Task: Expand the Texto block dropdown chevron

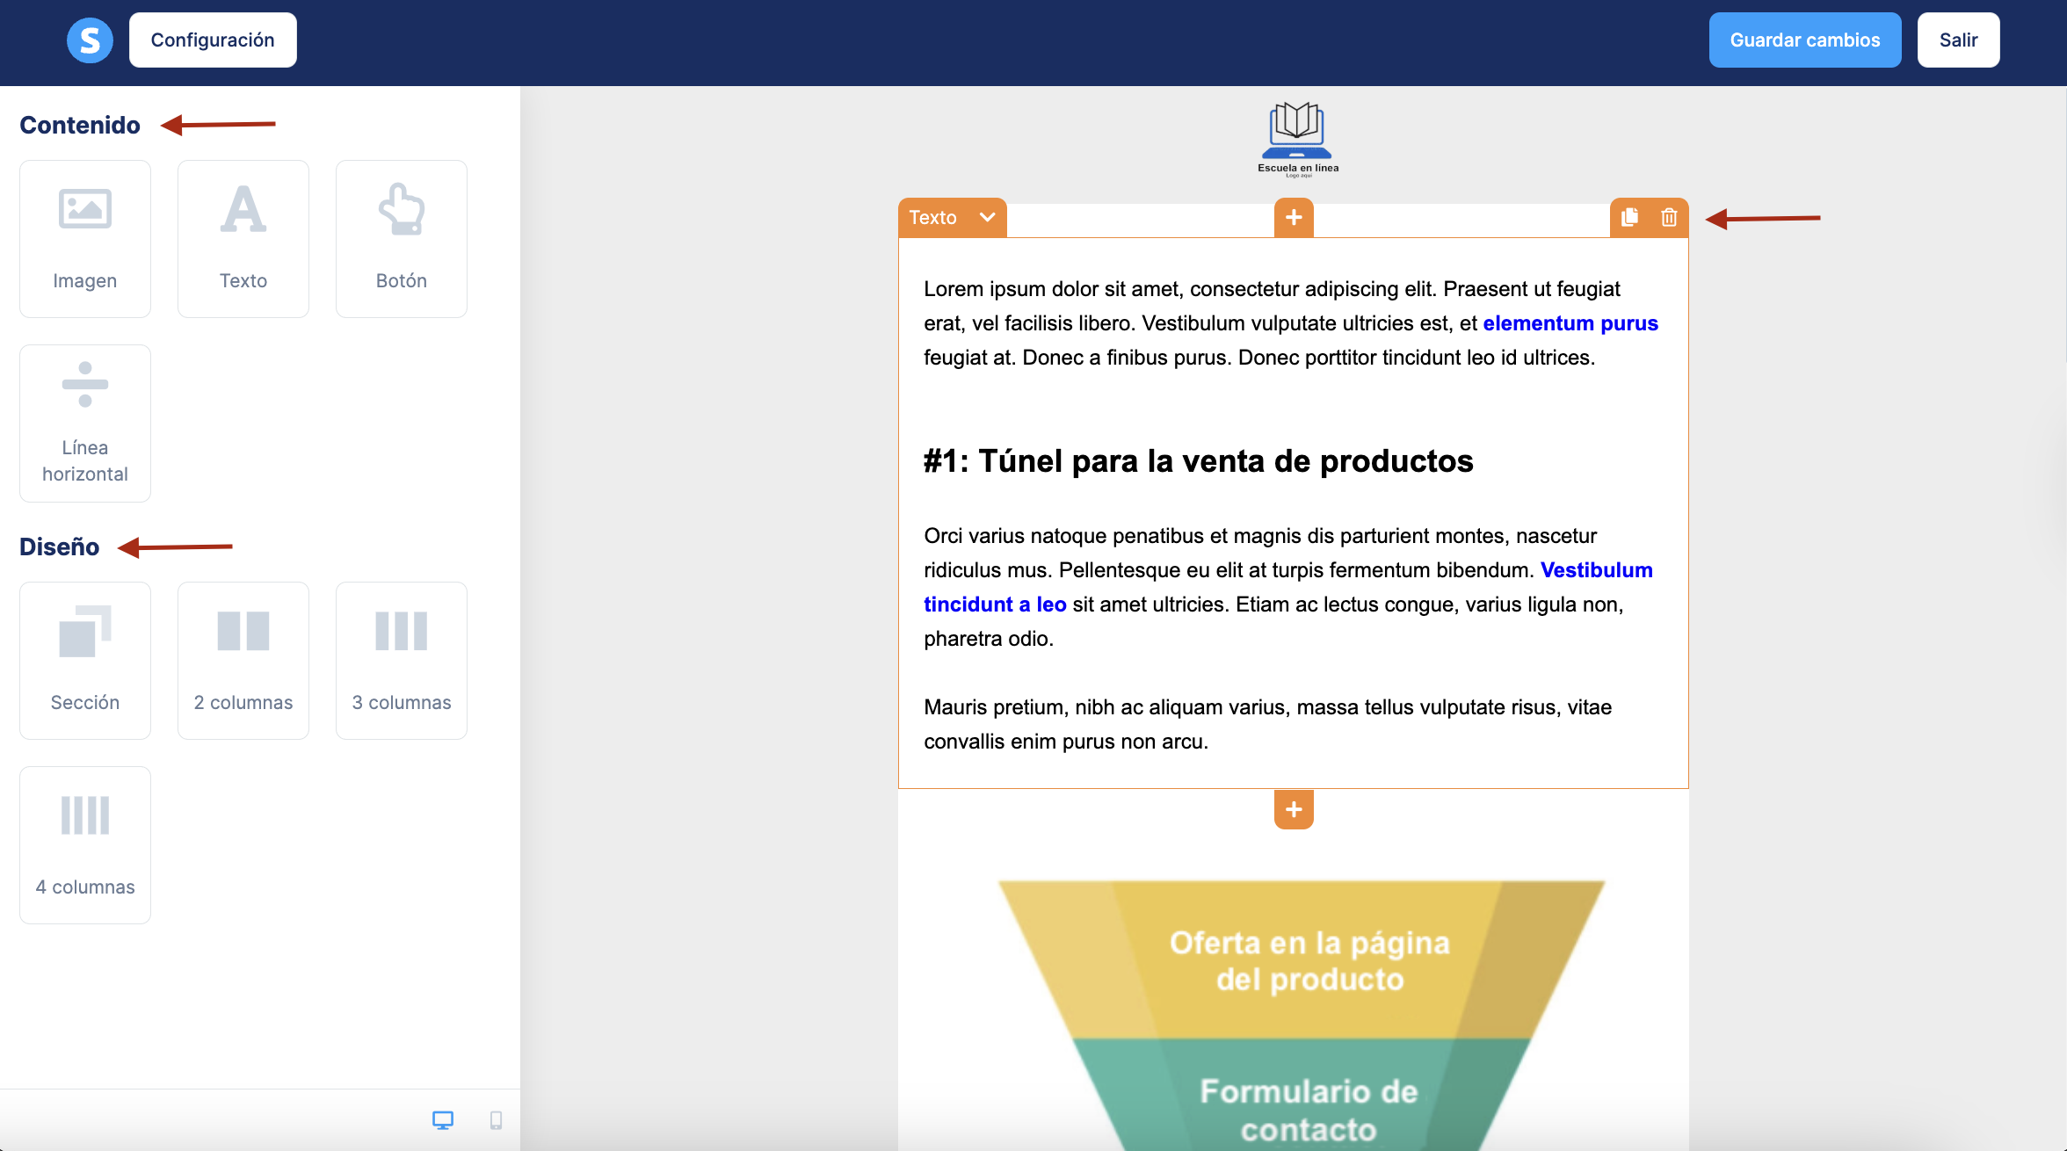Action: 988,217
